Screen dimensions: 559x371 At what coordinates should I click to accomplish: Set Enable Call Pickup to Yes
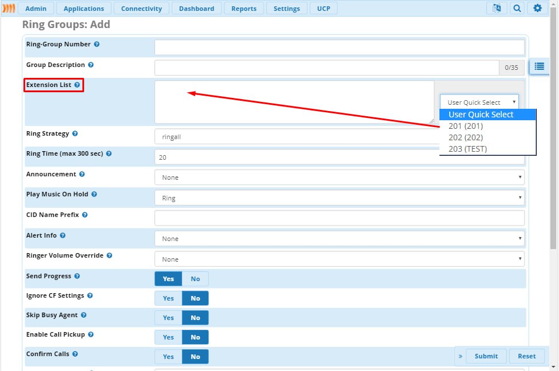pos(168,337)
